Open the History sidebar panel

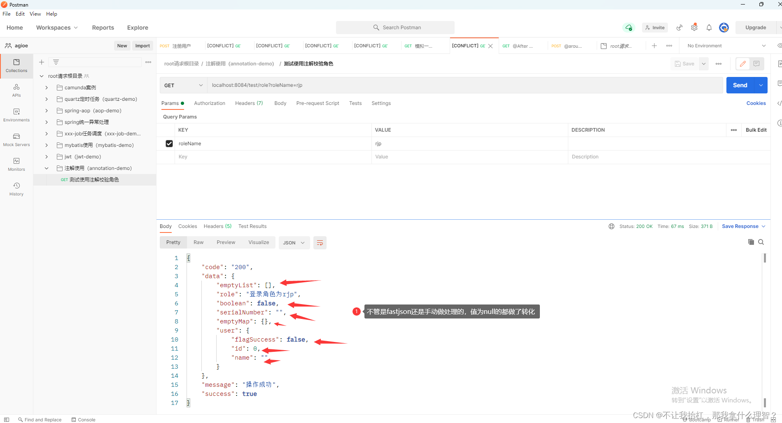pyautogui.click(x=16, y=188)
